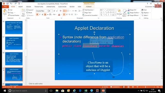Click the Save icon in the quick access toolbar

click(7, 4)
